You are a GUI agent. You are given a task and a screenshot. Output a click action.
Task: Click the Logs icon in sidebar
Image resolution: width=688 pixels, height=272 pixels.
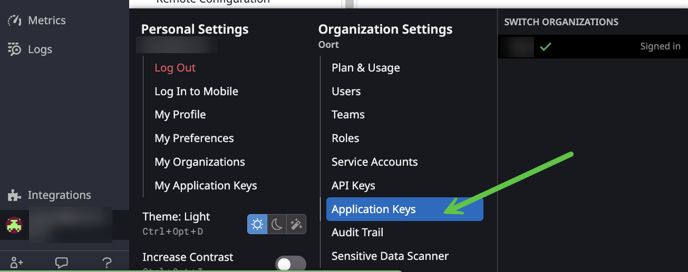tap(14, 49)
